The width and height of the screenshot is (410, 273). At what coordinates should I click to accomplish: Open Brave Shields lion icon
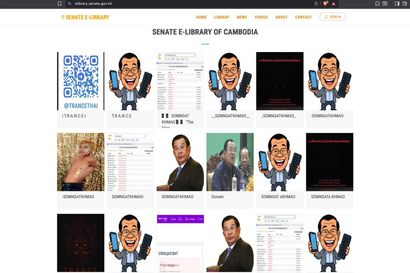coord(325,4)
